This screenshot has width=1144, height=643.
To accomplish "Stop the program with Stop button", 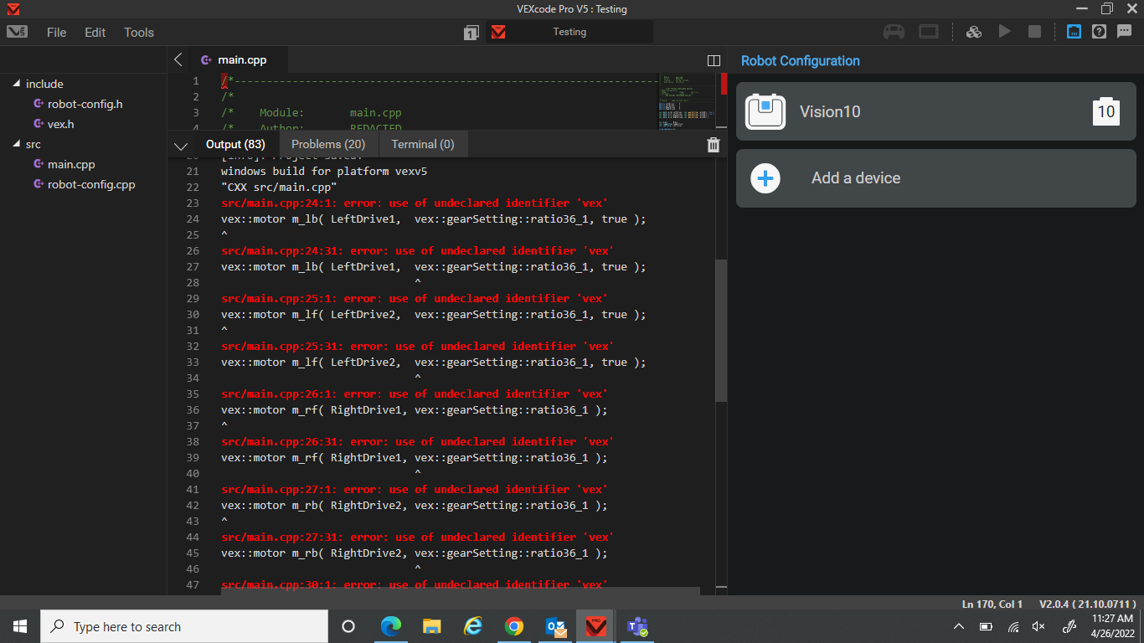I will pos(1034,32).
